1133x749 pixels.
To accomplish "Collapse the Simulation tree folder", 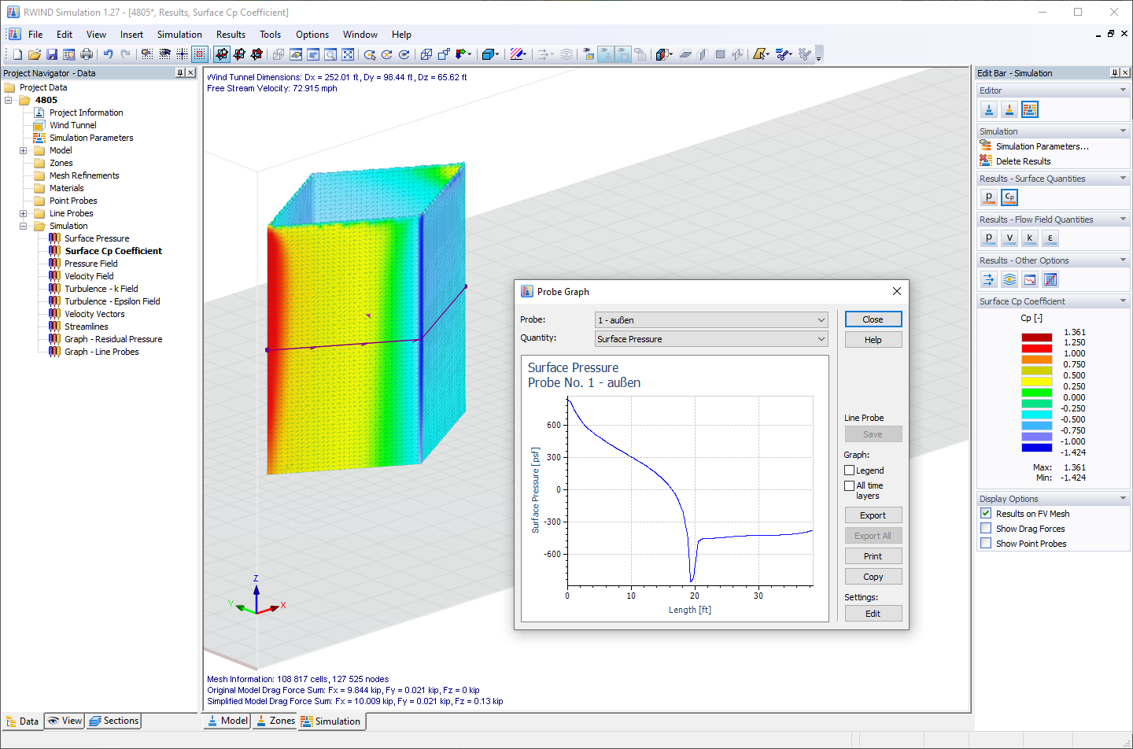I will tap(23, 226).
